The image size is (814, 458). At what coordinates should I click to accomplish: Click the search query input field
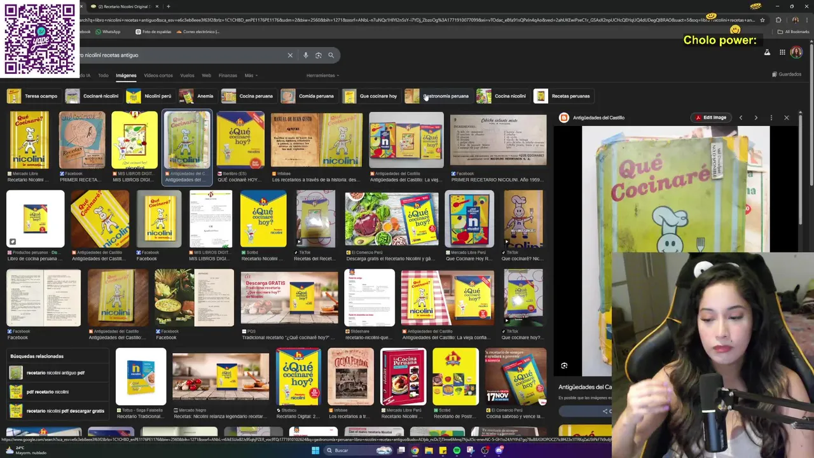click(181, 55)
